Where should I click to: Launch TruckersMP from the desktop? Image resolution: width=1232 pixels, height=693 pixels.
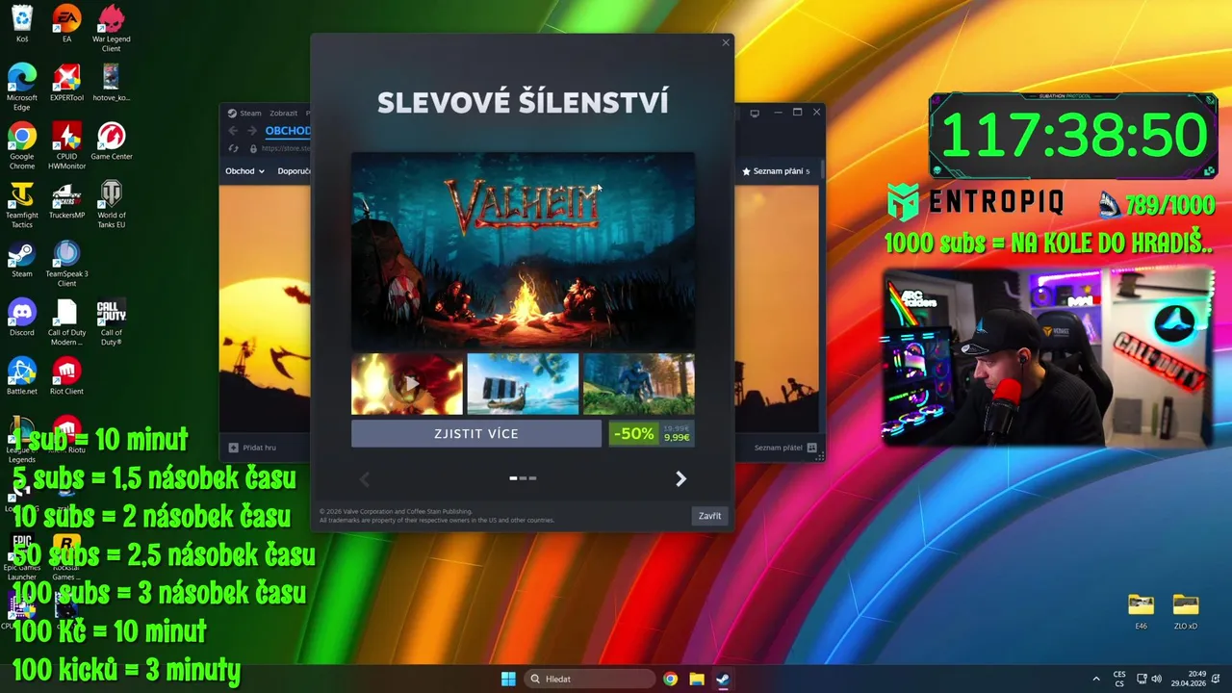(x=66, y=200)
